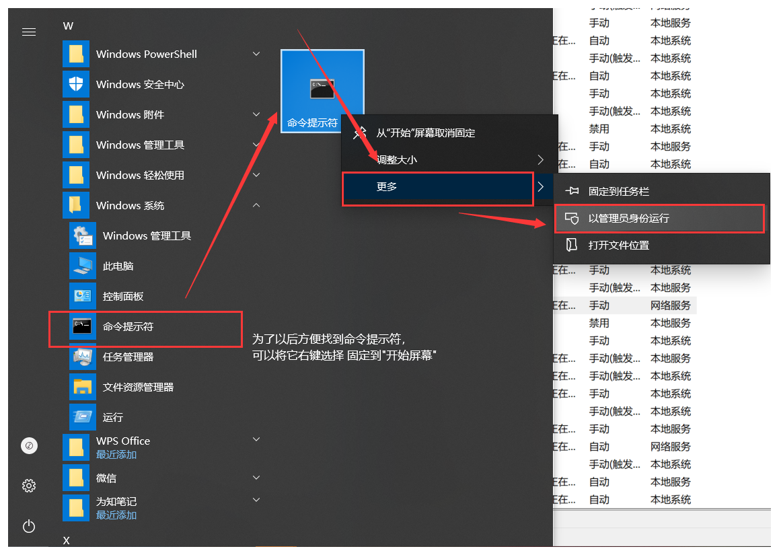Open Settings gear icon in sidebar
Viewport: 779px width, 555px height.
coord(29,486)
